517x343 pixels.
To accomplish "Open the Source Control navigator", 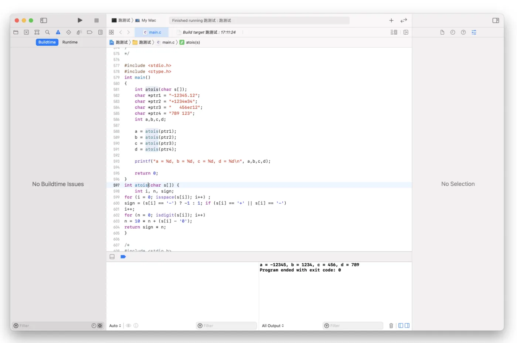I will pos(26,32).
